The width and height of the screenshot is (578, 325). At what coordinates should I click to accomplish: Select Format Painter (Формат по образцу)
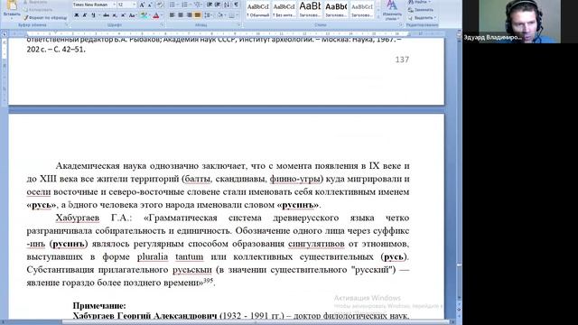coord(45,18)
